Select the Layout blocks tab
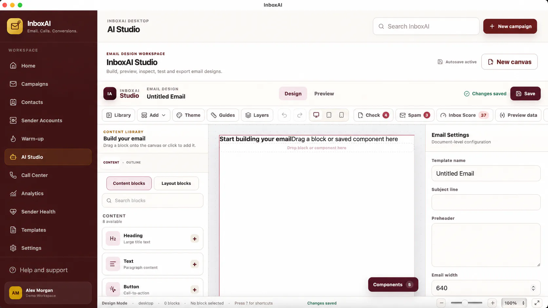The height and width of the screenshot is (308, 548). (176, 183)
